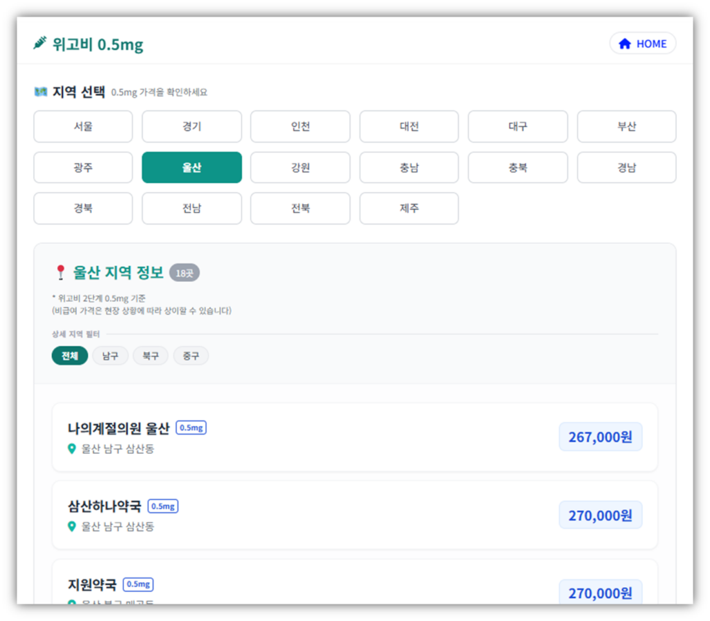This screenshot has height=621, width=710.
Task: Click the location pin icon under 나의계절의원 울산
Action: 73,449
